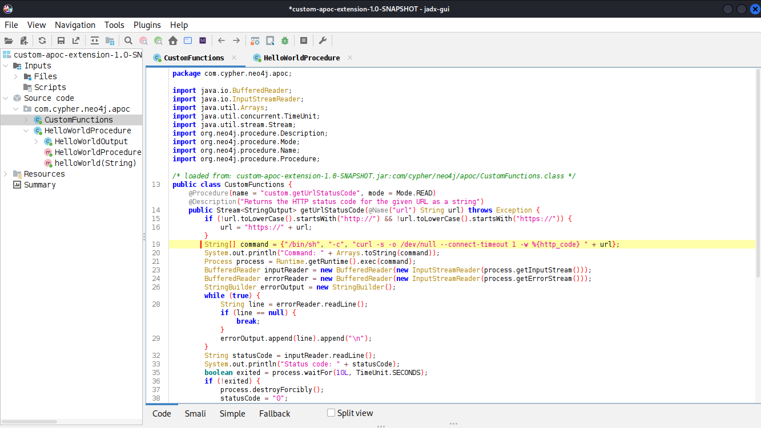Image resolution: width=761 pixels, height=428 pixels.
Task: Expand the HelloWorldOutput inner class node
Action: point(37,141)
